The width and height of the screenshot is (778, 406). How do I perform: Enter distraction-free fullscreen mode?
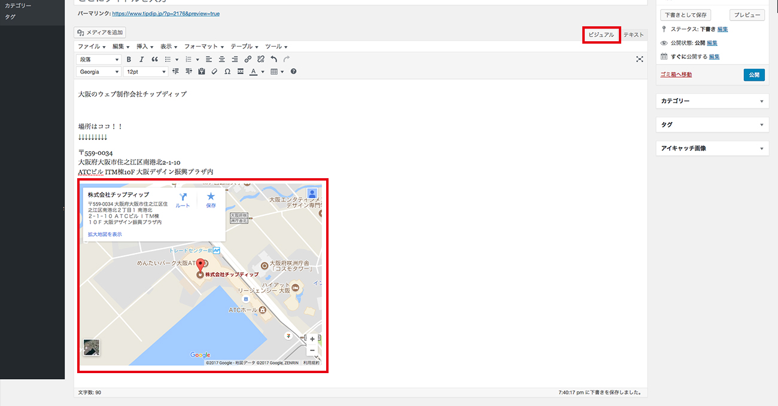[x=640, y=59]
